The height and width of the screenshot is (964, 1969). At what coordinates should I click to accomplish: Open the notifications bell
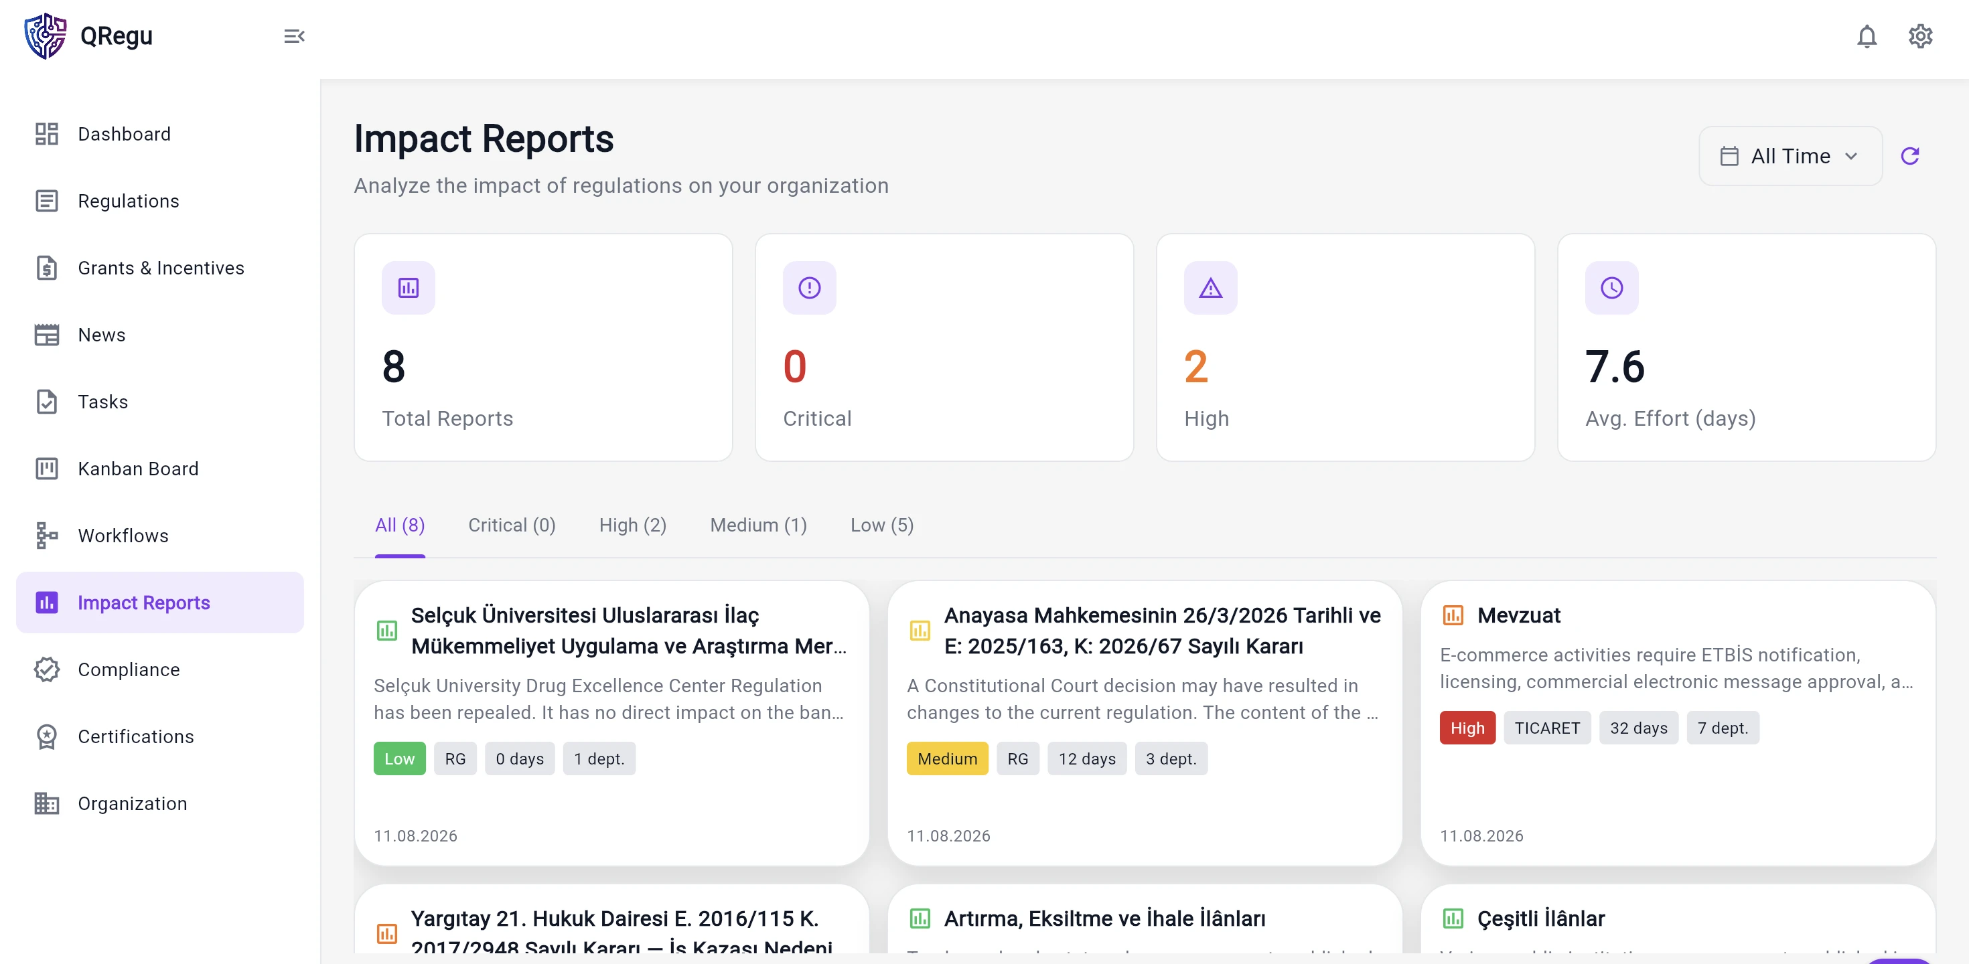pyautogui.click(x=1867, y=36)
